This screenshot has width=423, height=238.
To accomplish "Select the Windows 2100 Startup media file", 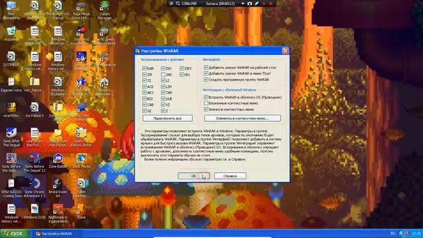I will pos(58,10).
